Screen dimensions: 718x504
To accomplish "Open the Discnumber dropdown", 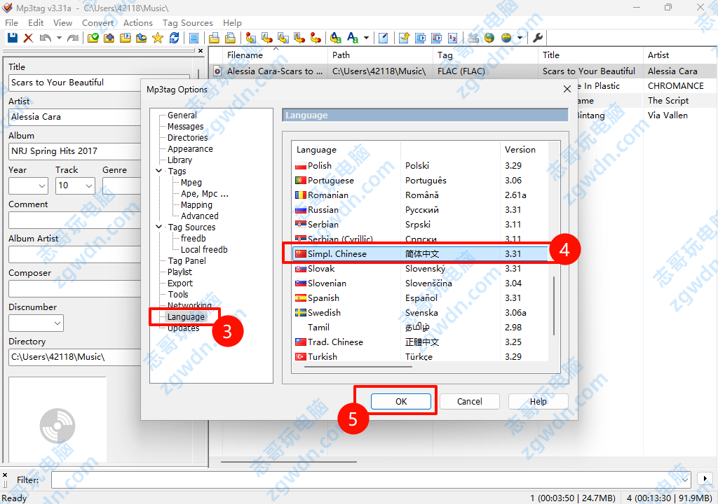I will [x=57, y=323].
